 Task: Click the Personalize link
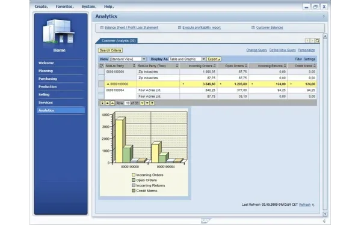(306, 50)
